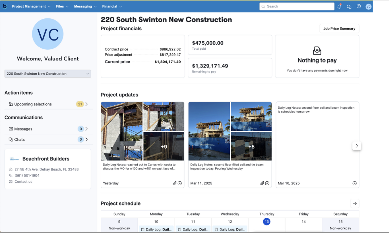Click the Buildertrend logo icon

(x=5, y=6)
